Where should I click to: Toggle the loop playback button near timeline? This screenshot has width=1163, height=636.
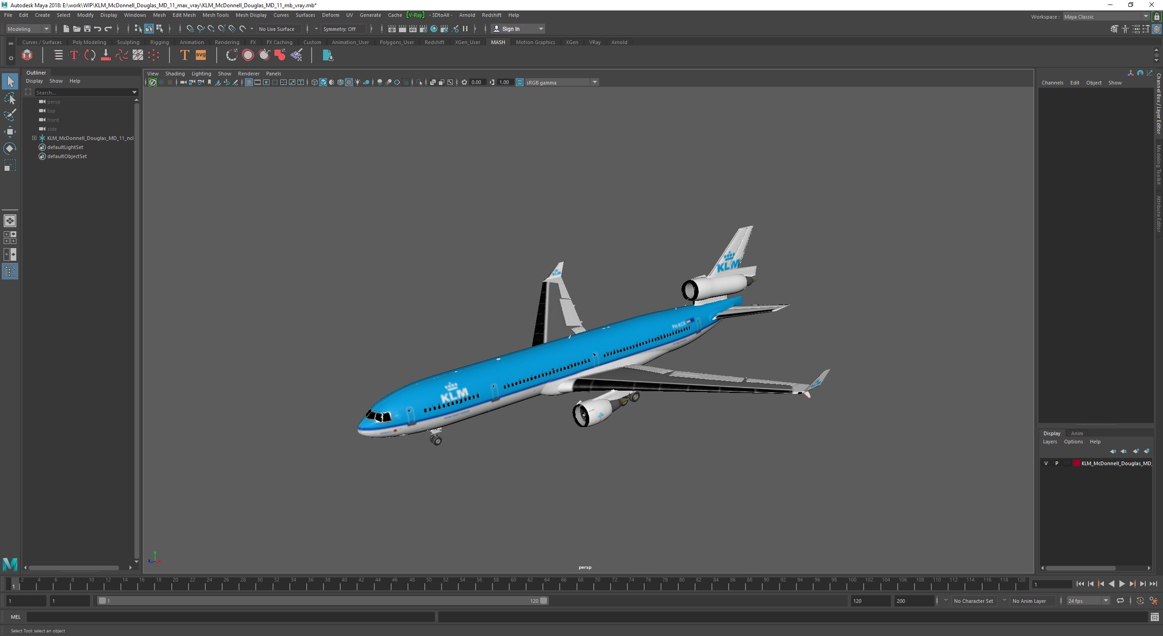(x=1120, y=601)
